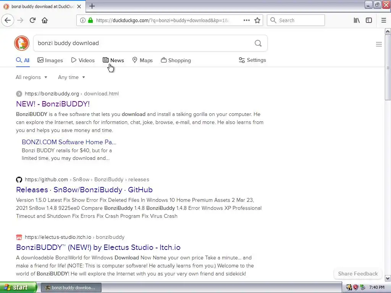Expand the Any time filter
Viewport: 391px width, 293px height.
click(71, 77)
